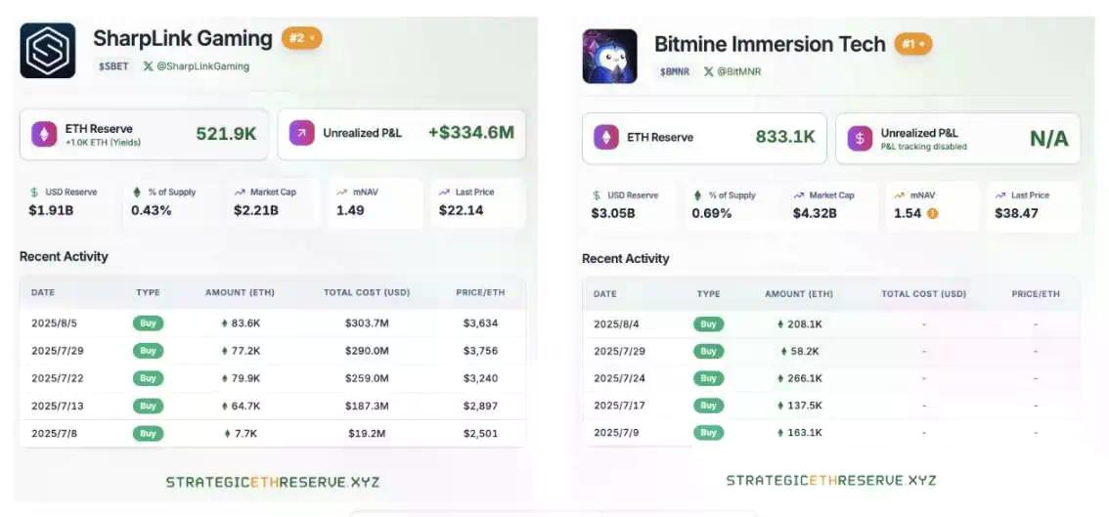Viewport: 1109px width, 517px height.
Task: Sort Bitmine table by Amount (ETH)
Action: tap(798, 293)
